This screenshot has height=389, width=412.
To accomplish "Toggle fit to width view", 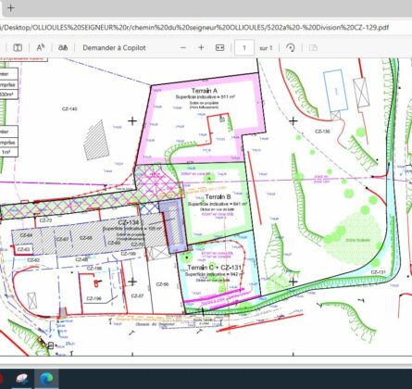I will coord(219,48).
